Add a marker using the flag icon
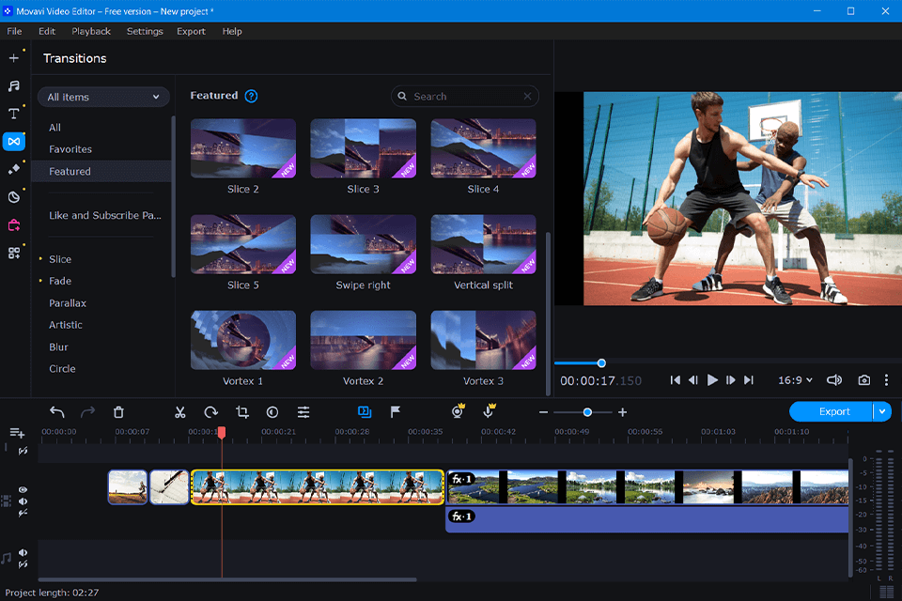Screen dimensions: 902x601 (x=396, y=411)
